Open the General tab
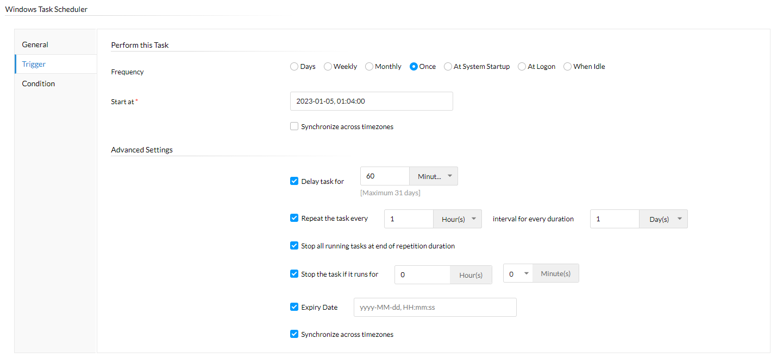 coord(56,44)
